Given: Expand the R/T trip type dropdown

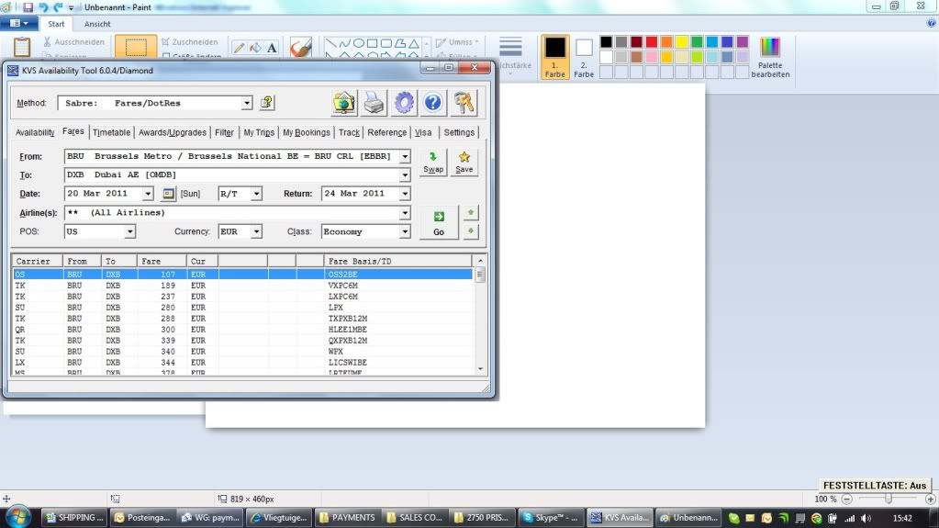Looking at the screenshot, I should (x=256, y=194).
